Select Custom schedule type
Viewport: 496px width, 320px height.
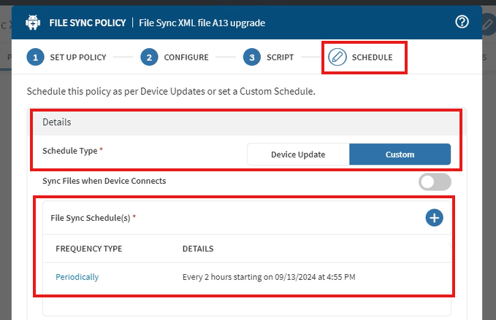pyautogui.click(x=400, y=155)
